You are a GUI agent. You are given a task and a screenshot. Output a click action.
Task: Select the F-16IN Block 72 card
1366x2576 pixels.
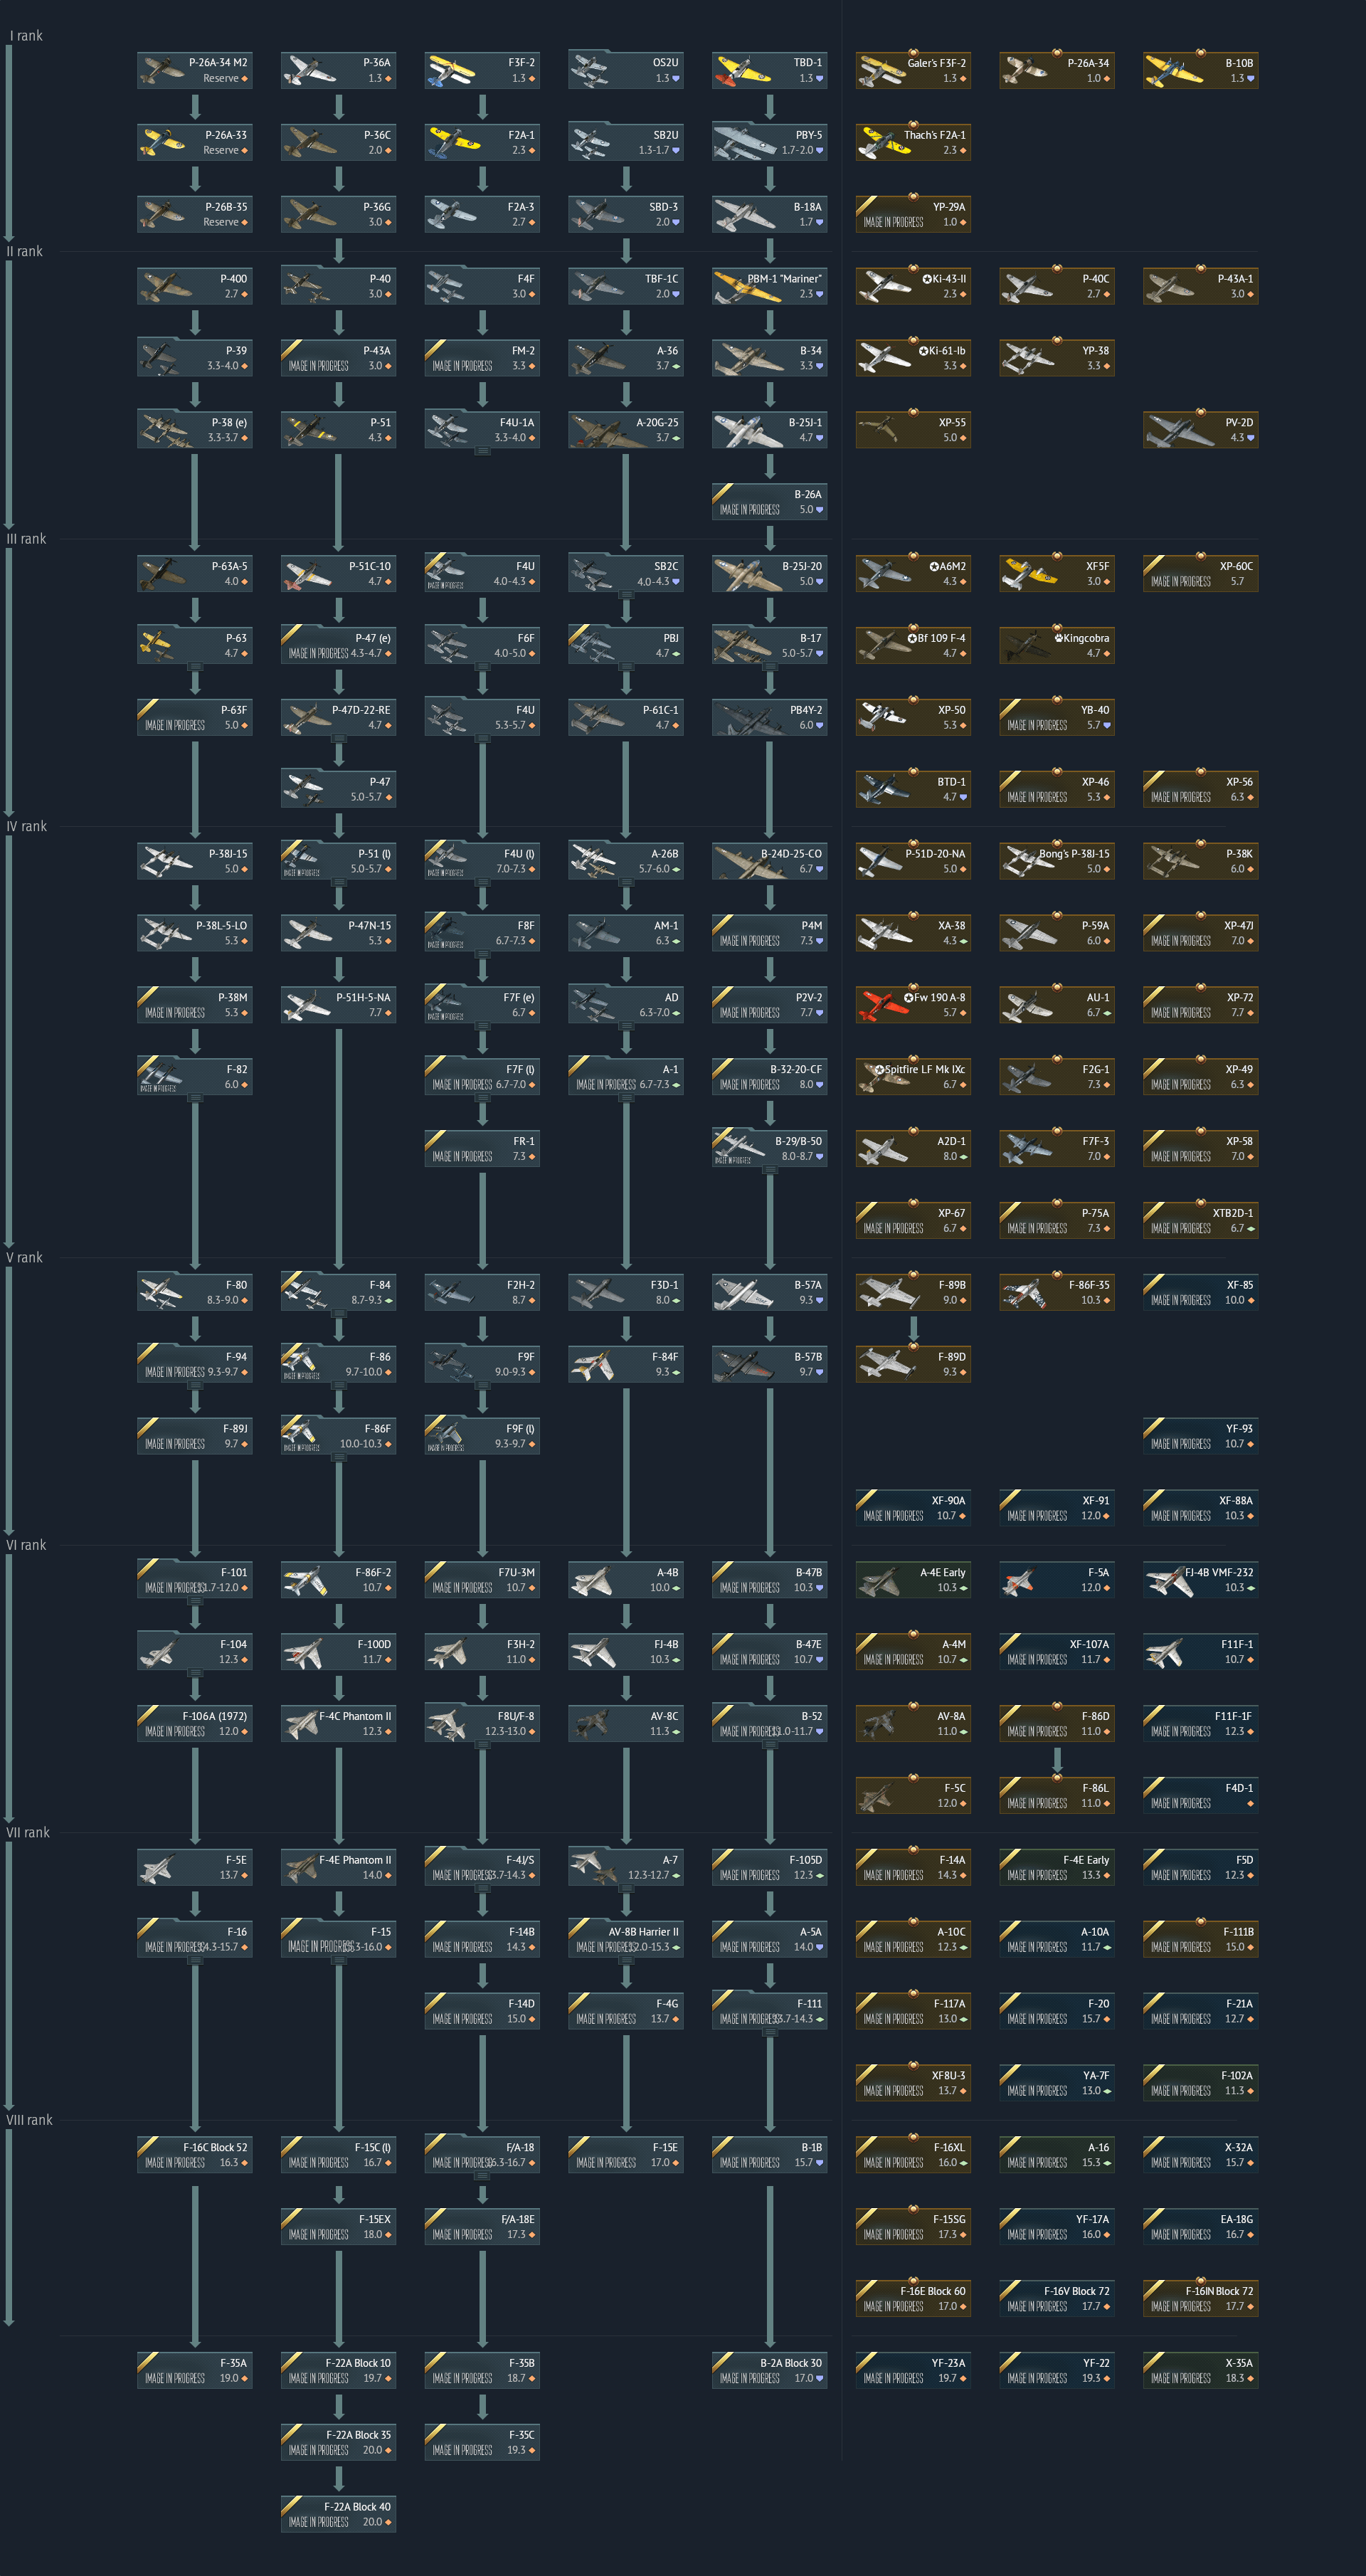(1201, 2298)
